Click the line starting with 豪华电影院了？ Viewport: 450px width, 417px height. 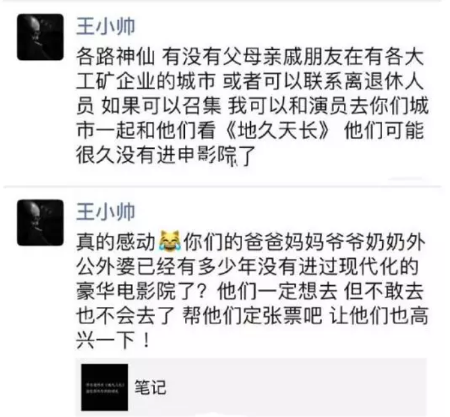(250, 292)
